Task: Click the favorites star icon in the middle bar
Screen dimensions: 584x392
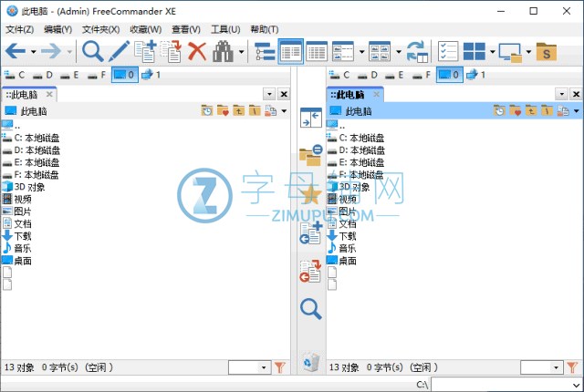Action: (x=311, y=195)
